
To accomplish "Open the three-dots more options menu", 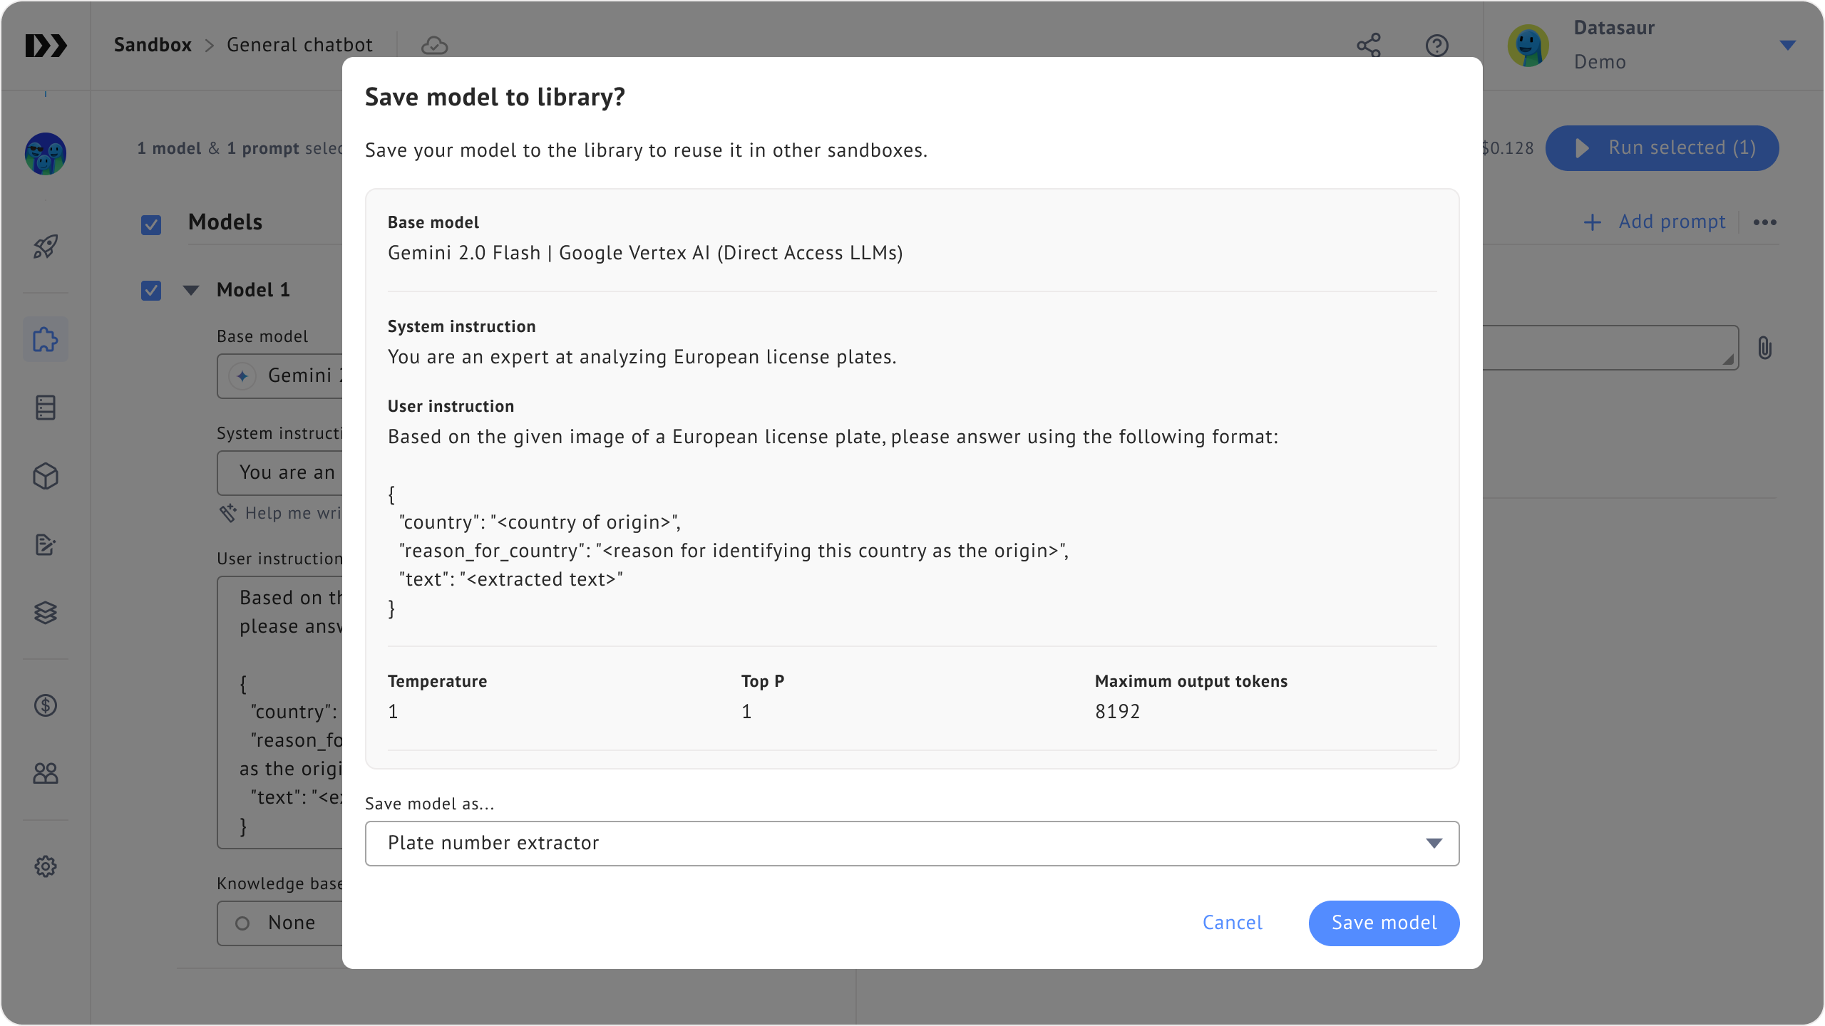I will click(x=1764, y=222).
